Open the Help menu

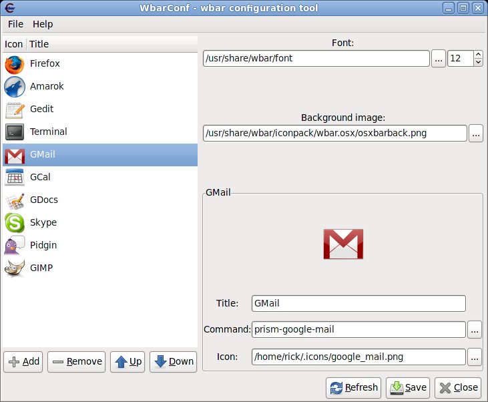pos(43,24)
